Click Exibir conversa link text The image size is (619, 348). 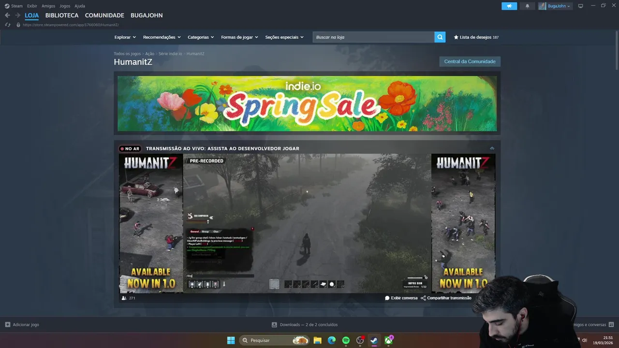coord(404,298)
